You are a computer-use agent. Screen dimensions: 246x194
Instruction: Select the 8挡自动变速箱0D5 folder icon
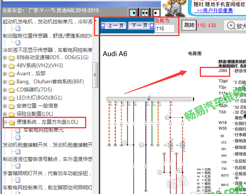click(12, 58)
